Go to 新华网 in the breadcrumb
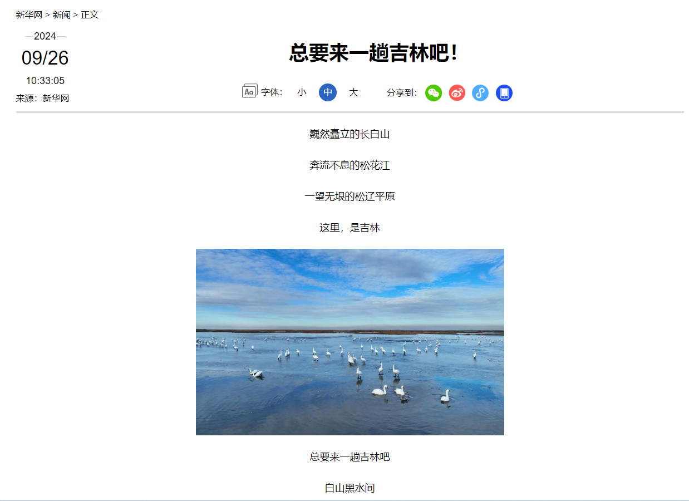This screenshot has width=689, height=501. click(29, 14)
